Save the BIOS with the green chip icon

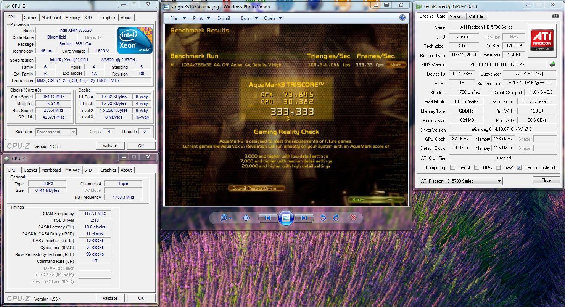coord(552,64)
